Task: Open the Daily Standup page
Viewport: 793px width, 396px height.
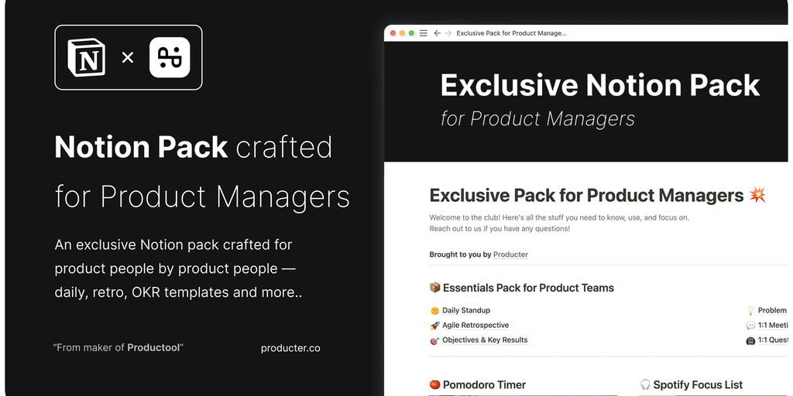Action: [465, 310]
